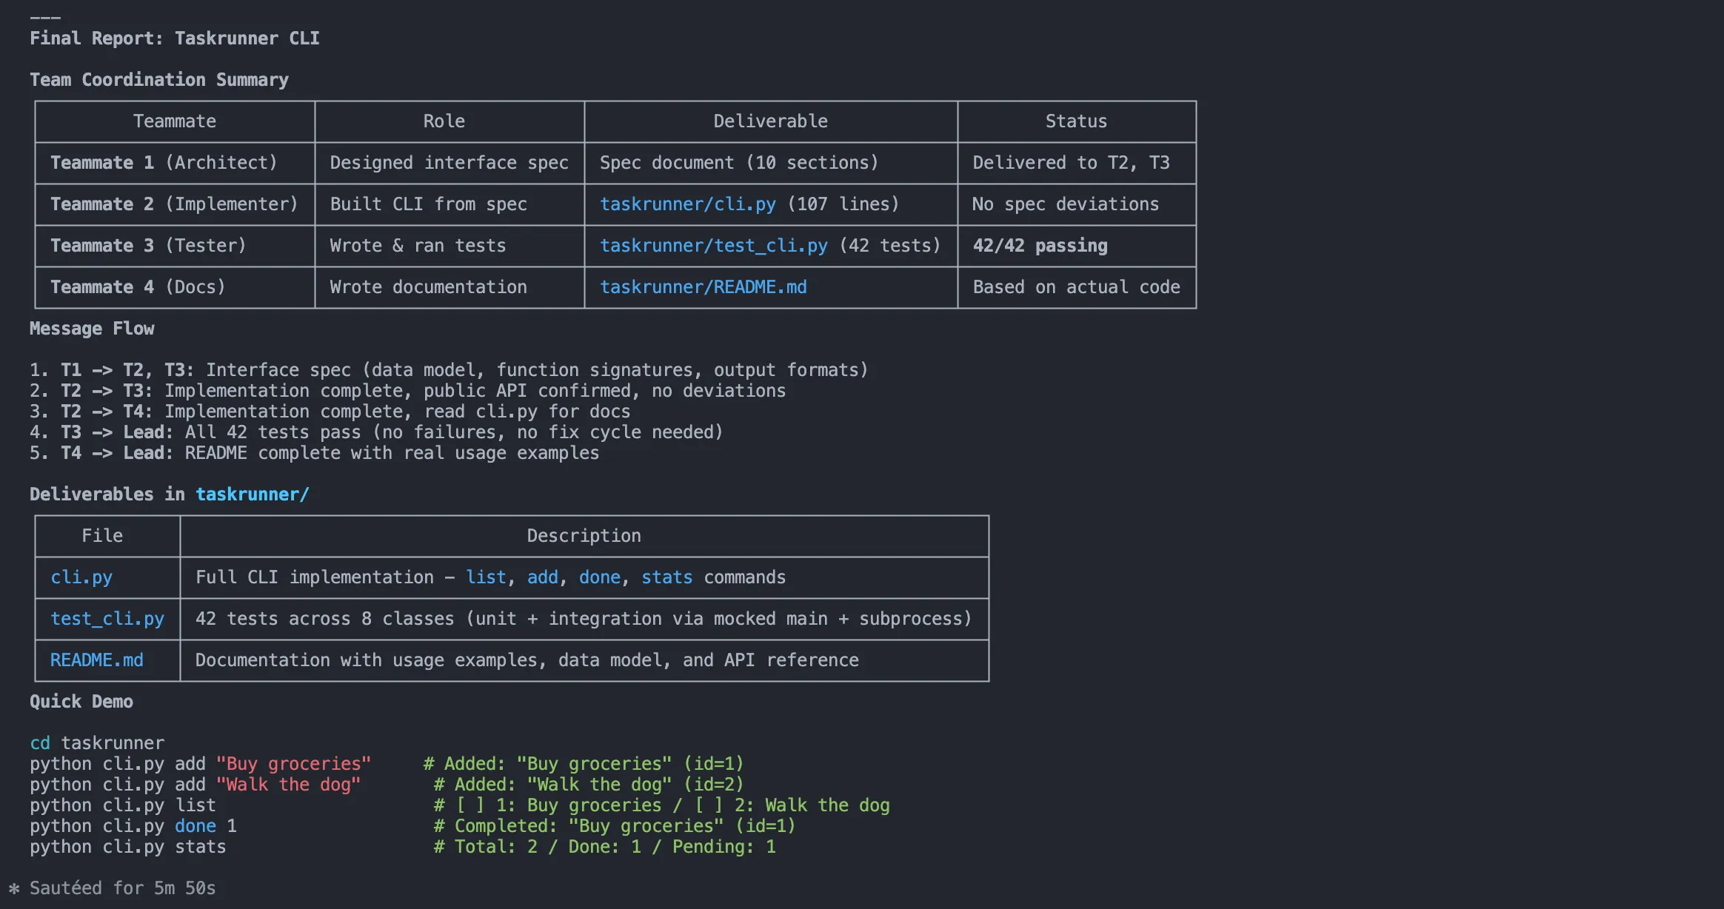
Task: Click the 'Delivered to T2, T3' status
Action: pos(1071,163)
